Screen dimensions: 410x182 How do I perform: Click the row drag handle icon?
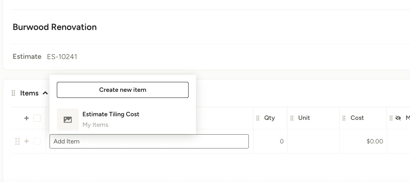coord(17,141)
